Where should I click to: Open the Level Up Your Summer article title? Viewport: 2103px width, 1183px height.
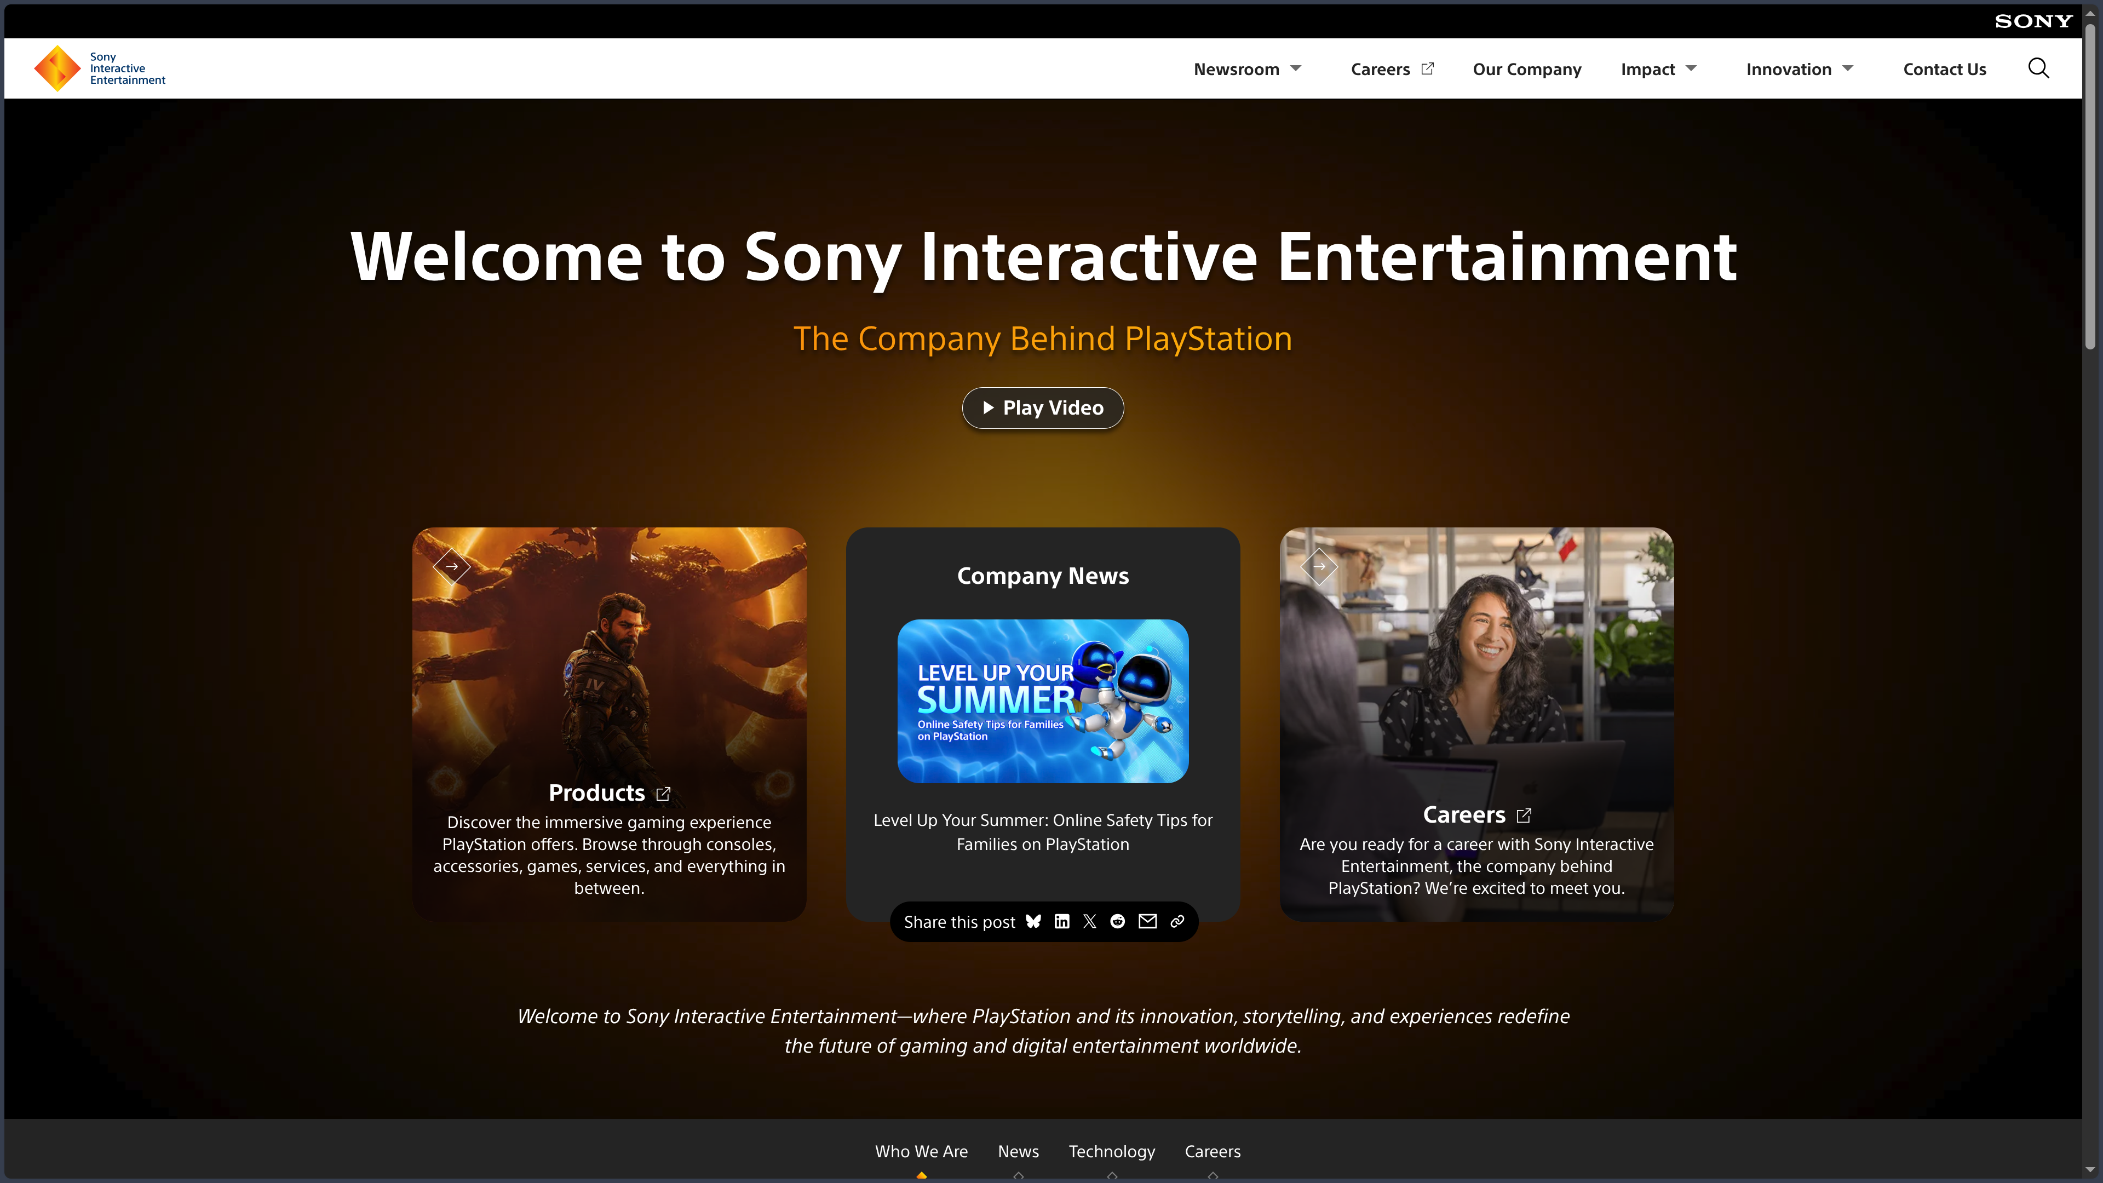[1043, 832]
